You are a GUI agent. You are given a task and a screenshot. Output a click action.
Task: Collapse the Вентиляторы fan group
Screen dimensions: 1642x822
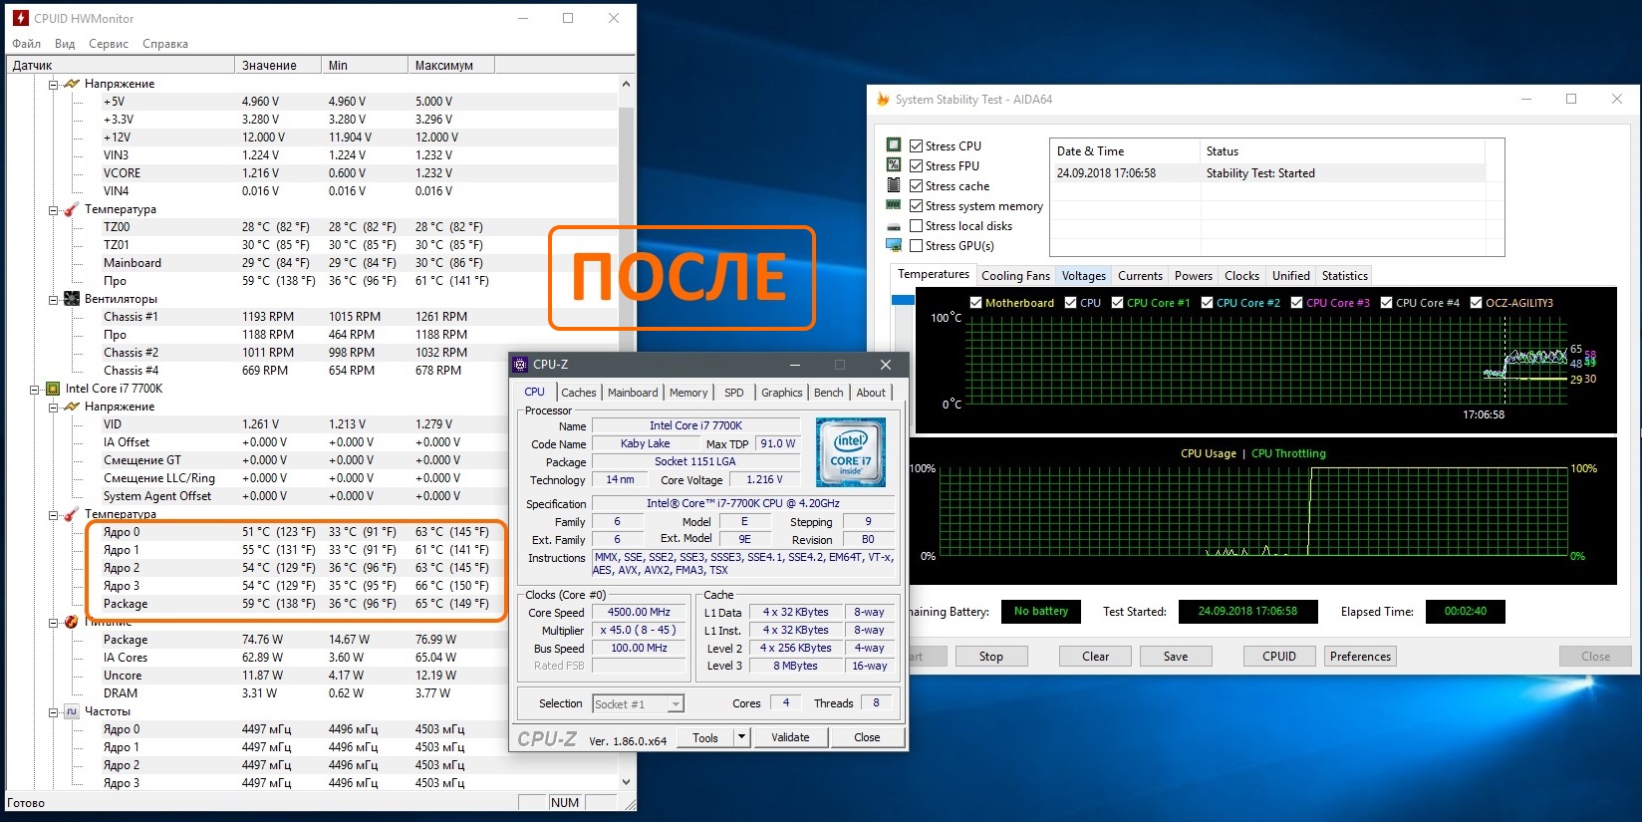point(53,299)
